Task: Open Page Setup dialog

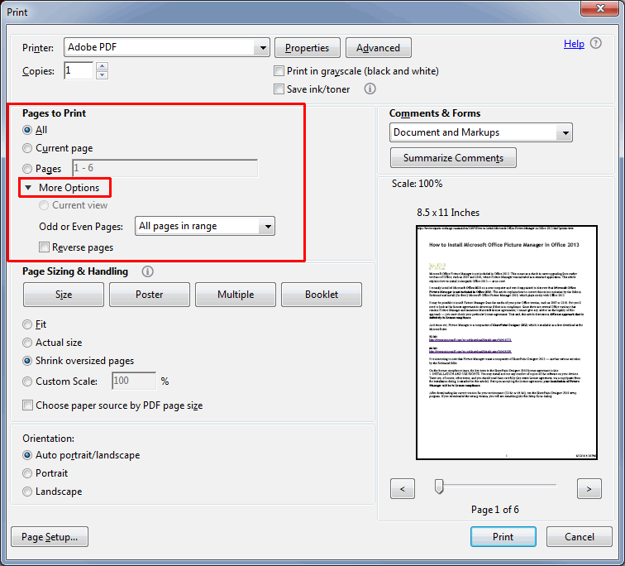Action: (50, 537)
